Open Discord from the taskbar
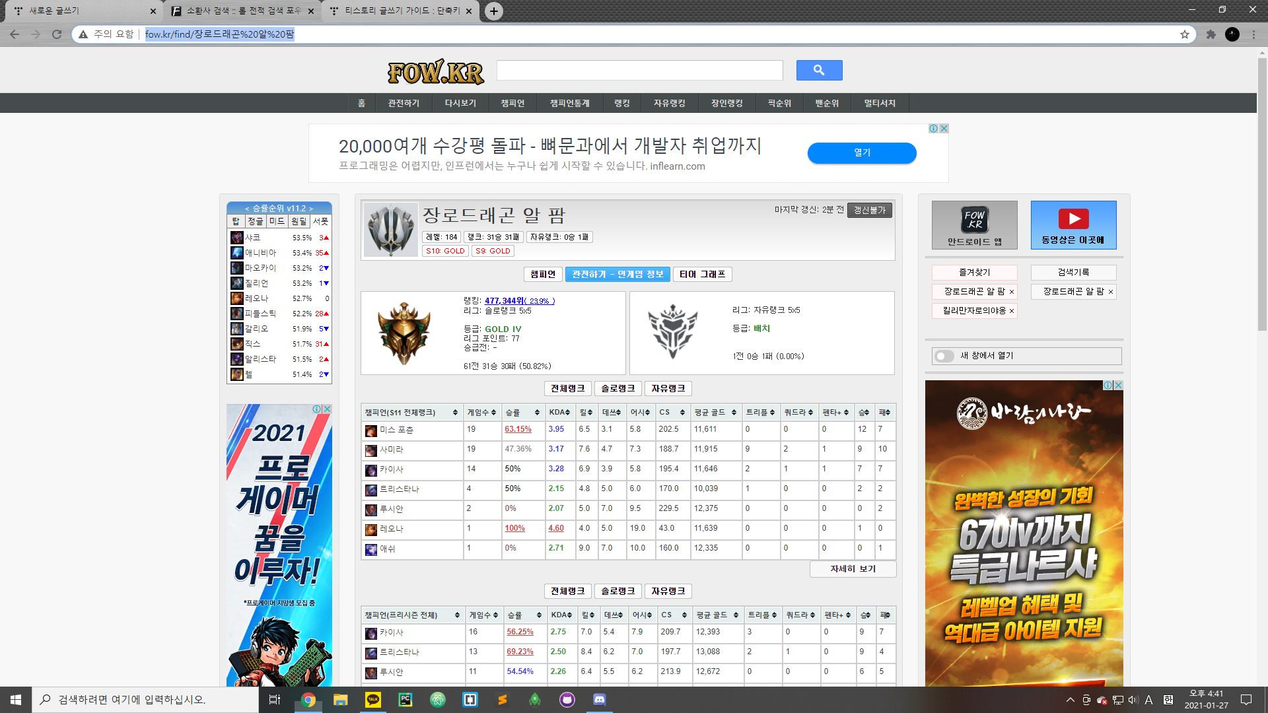1268x713 pixels. pos(599,700)
